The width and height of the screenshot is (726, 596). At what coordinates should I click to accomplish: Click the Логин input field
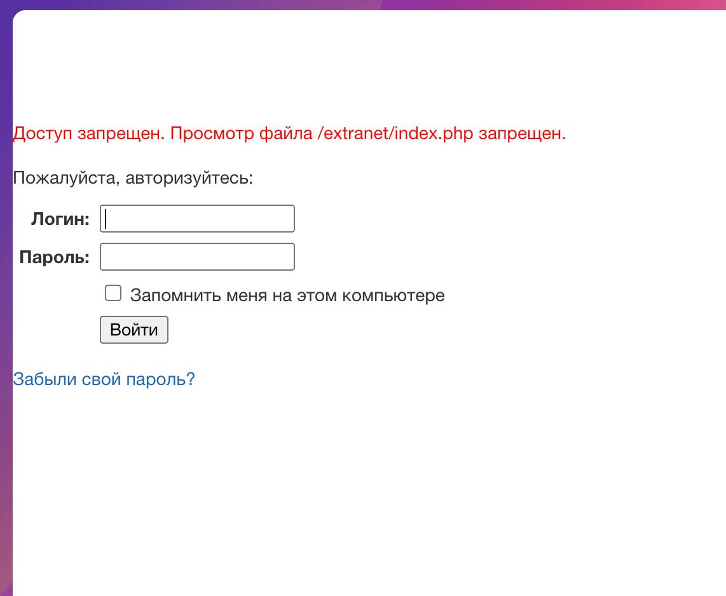[x=197, y=219]
